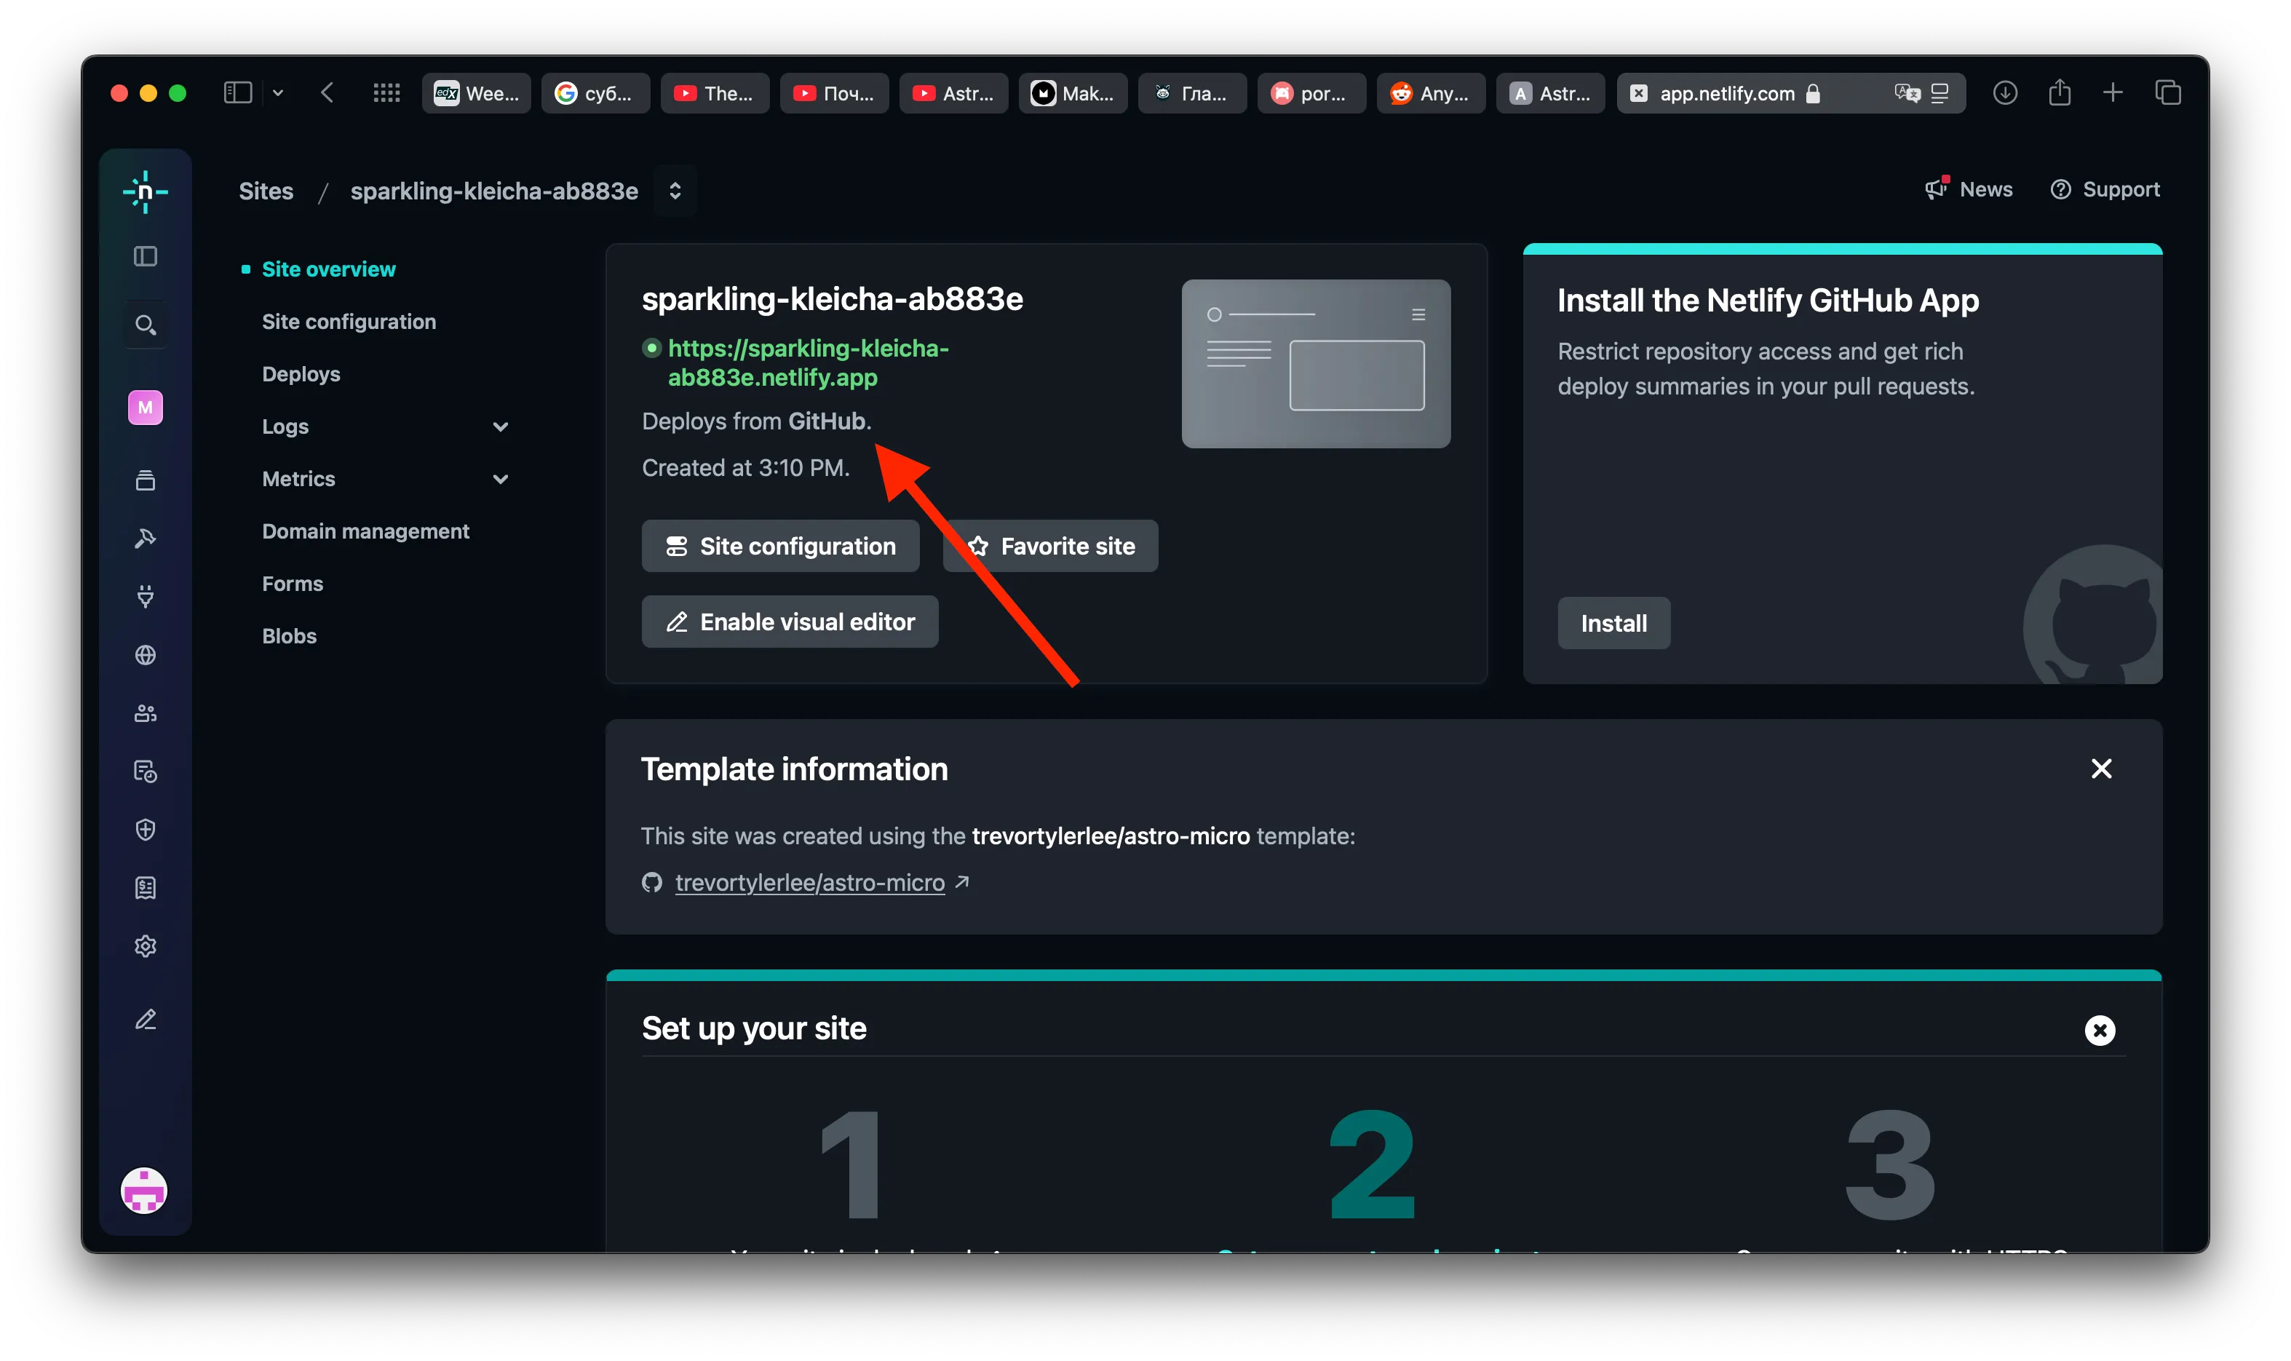Open Members via the people icon
Viewport: 2291px width, 1361px height.
click(x=145, y=713)
